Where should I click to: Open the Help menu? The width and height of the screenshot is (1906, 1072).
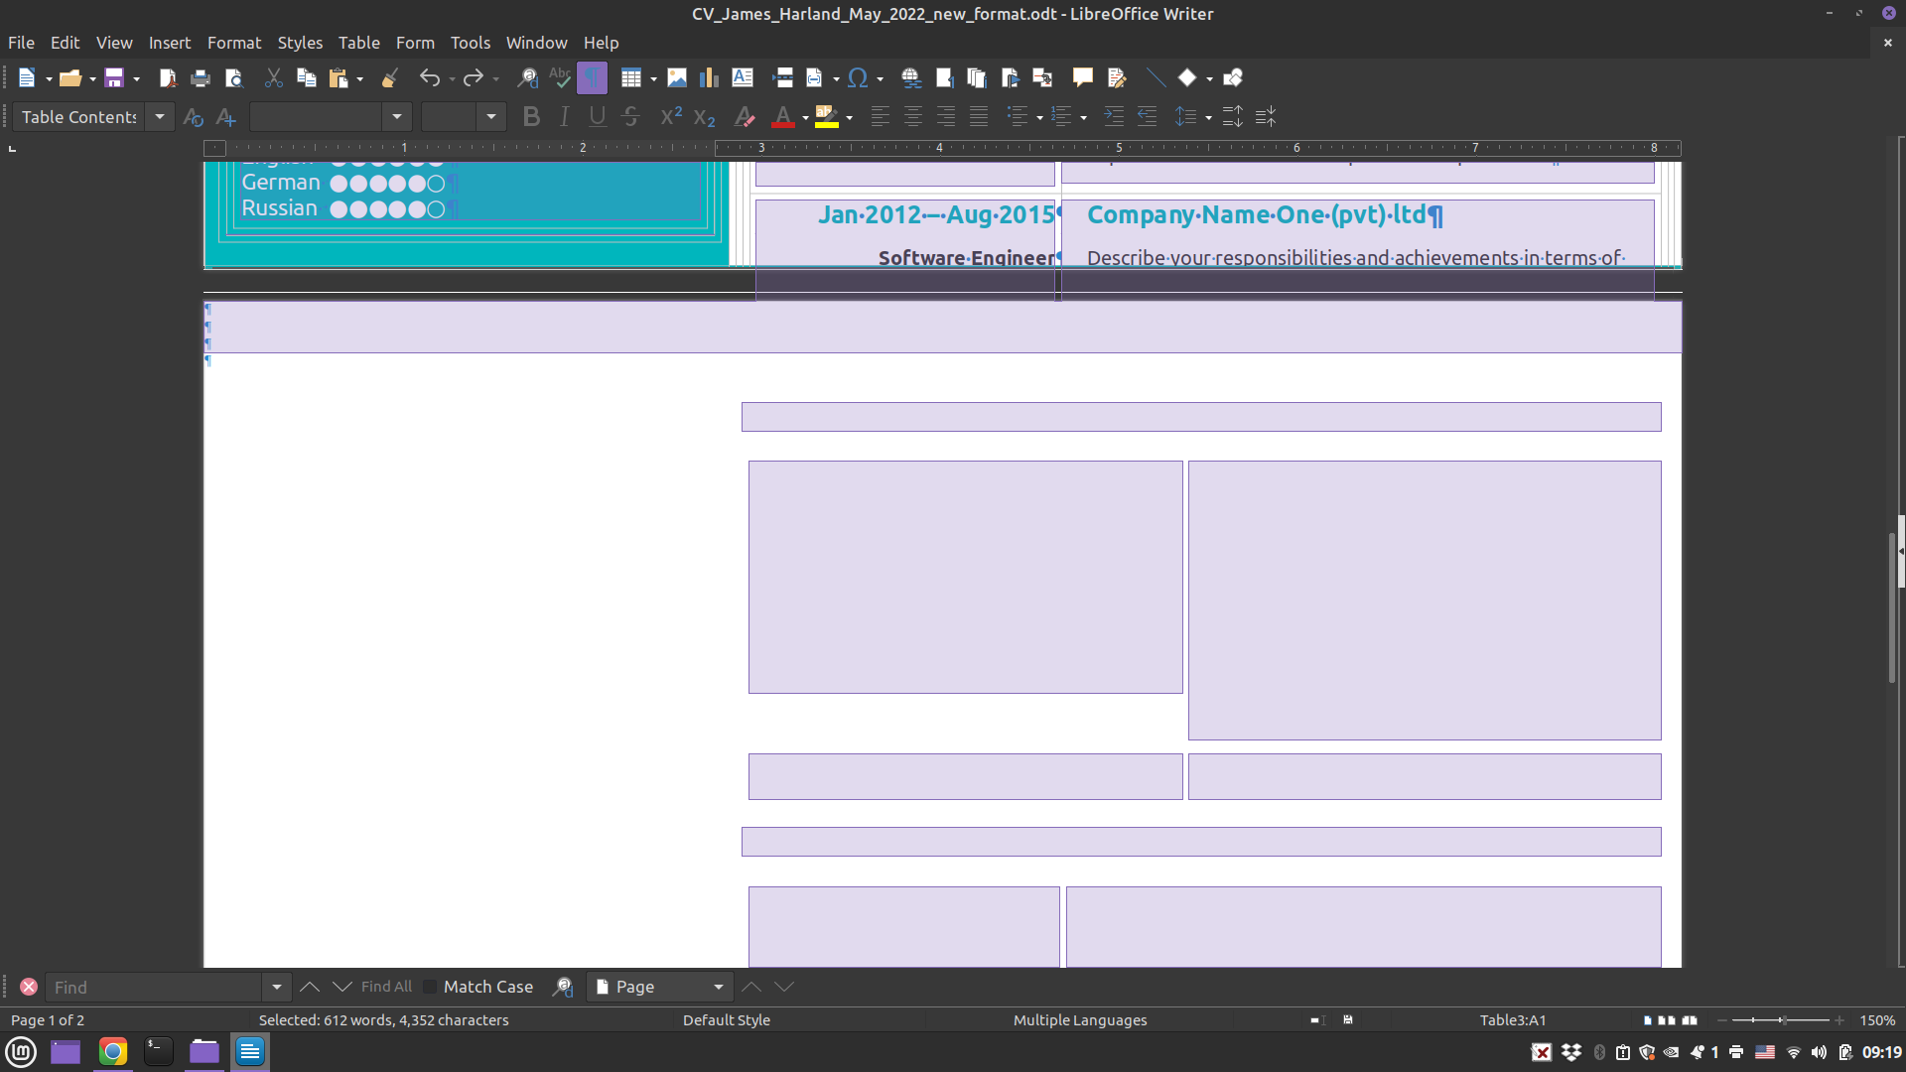[x=601, y=43]
